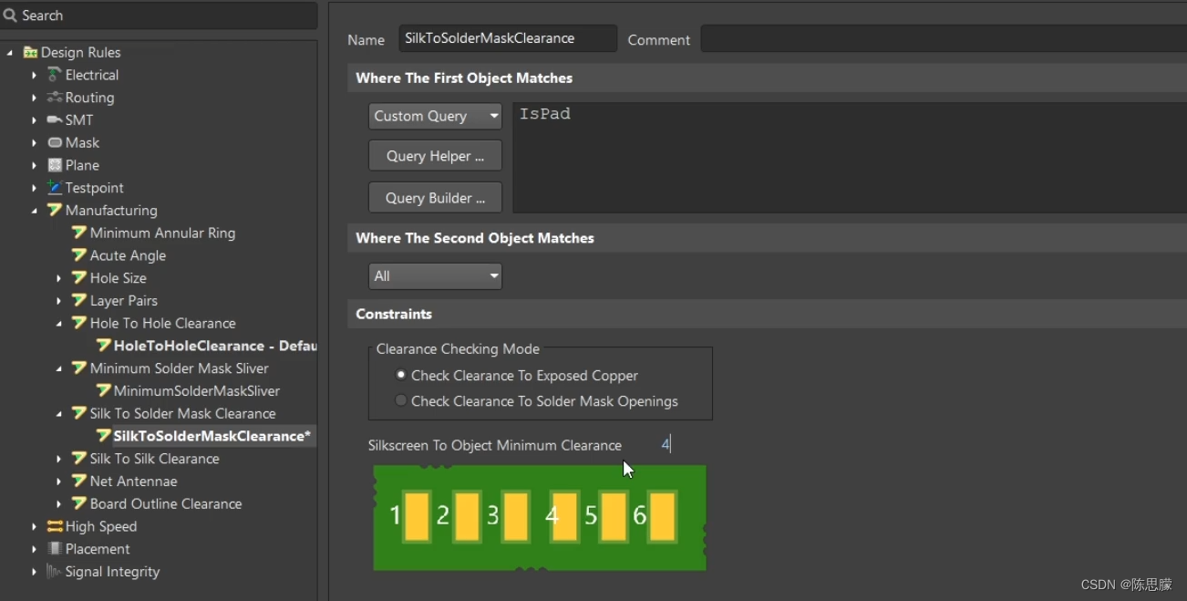Collapse the Design Rules root node

click(x=10, y=53)
